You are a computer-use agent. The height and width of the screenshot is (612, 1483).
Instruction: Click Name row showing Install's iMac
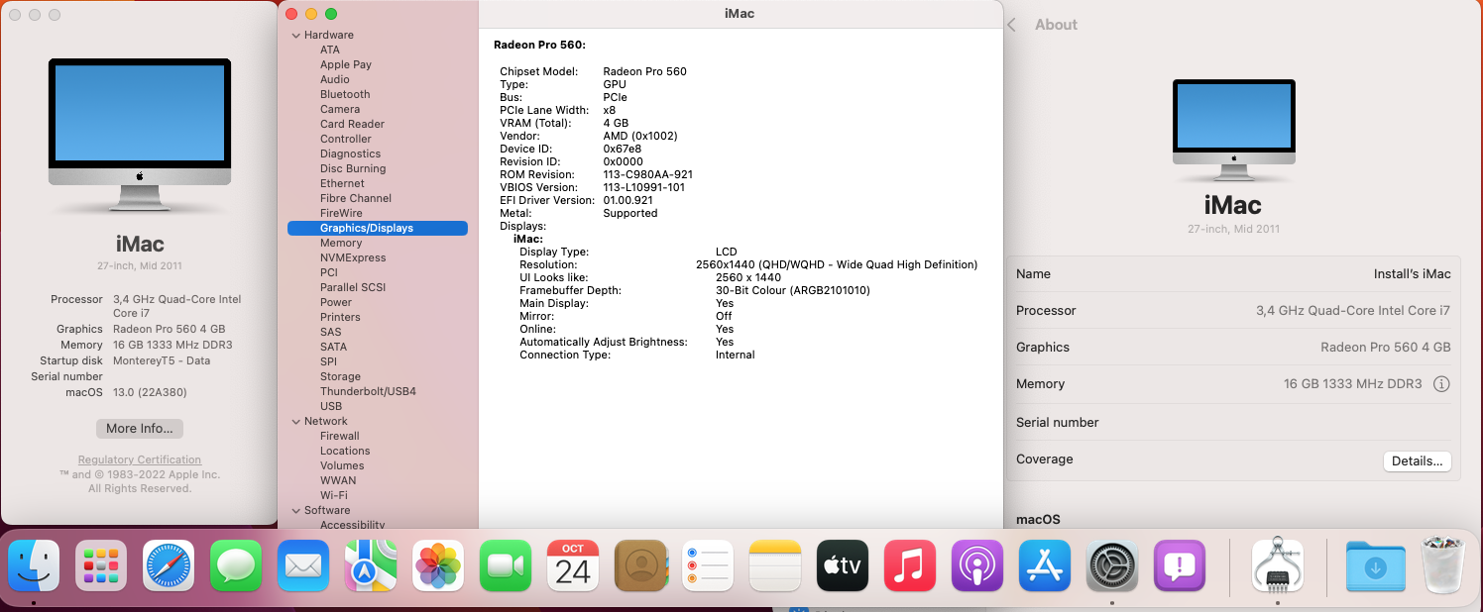click(1233, 274)
